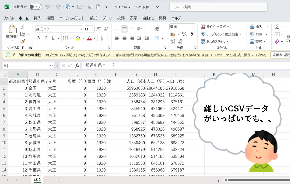
Task: Click the 書式 cells button
Action: point(257,42)
